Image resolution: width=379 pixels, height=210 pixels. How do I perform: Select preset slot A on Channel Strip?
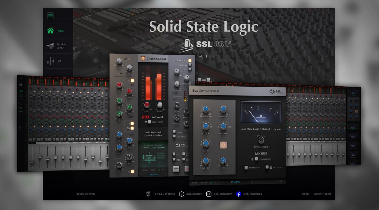(x=159, y=170)
